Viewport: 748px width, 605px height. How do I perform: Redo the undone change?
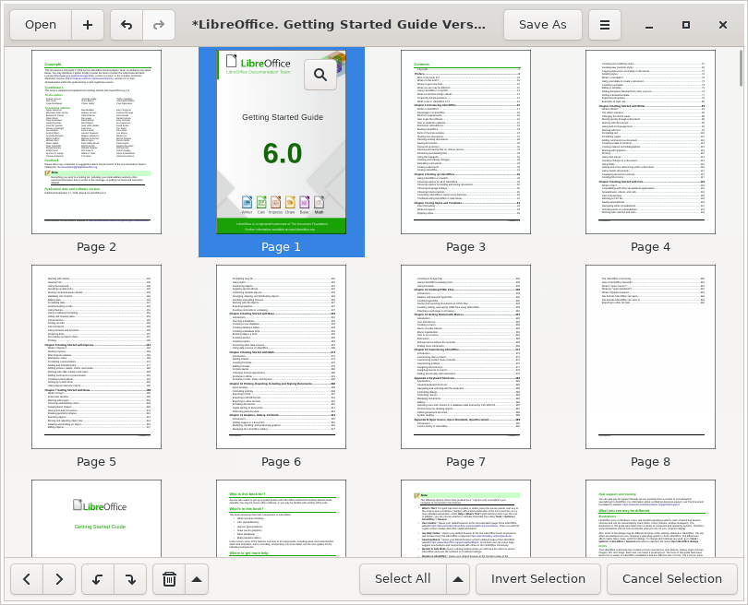tap(159, 25)
